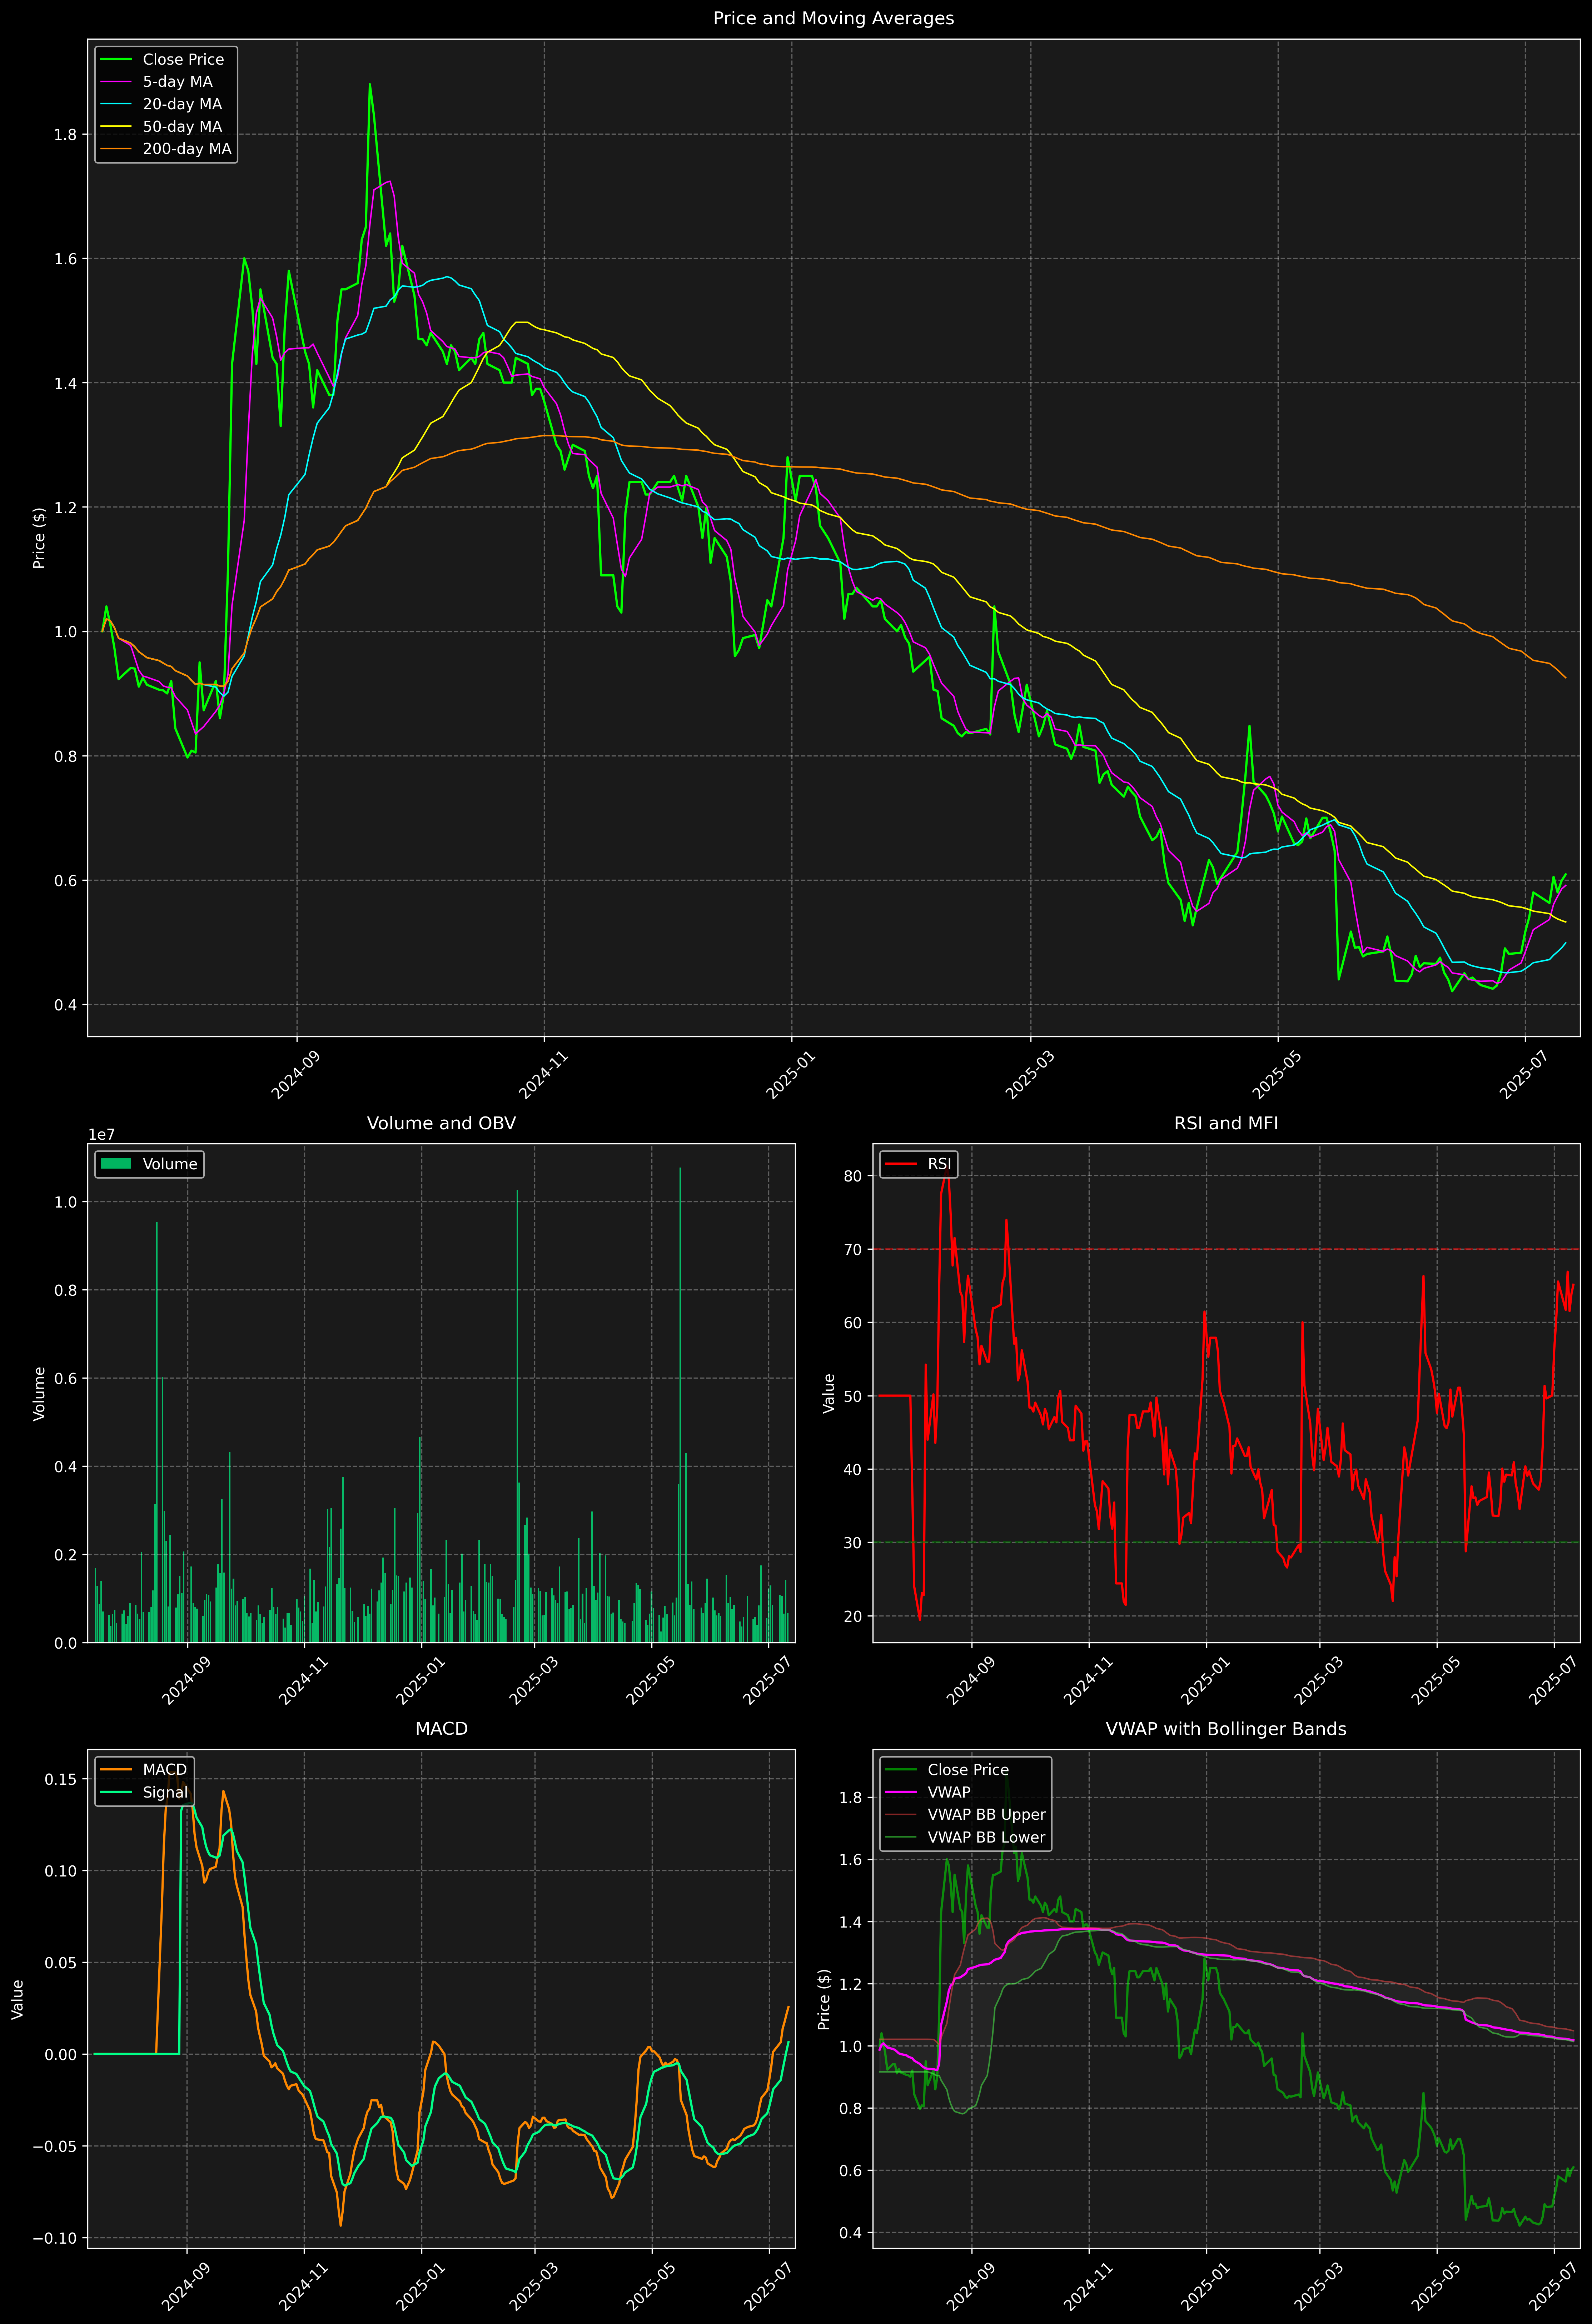Click 'Value' y-axis label of MACD chart
This screenshot has width=1592, height=2324.
point(18,1999)
